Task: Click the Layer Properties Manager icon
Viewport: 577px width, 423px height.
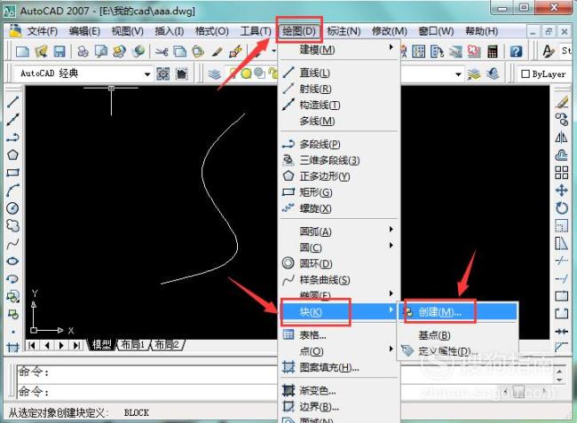Action: 214,74
